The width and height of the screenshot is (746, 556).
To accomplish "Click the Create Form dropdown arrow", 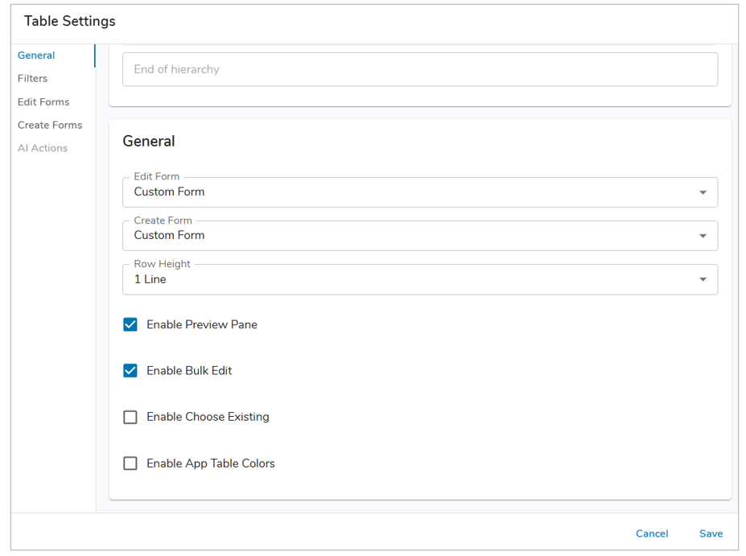I will [703, 237].
